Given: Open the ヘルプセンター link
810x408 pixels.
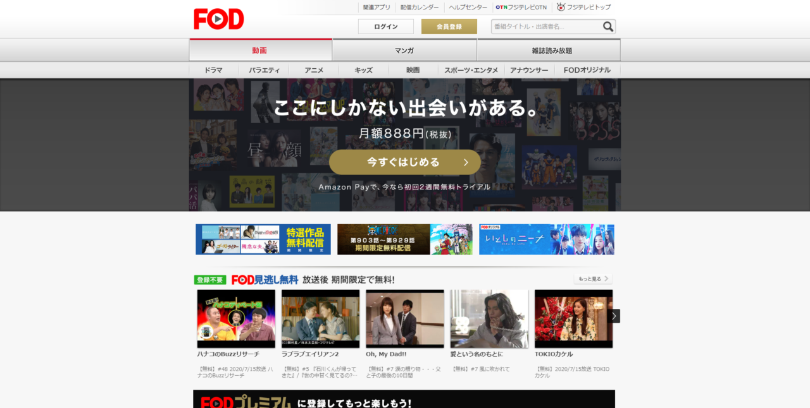Looking at the screenshot, I should 468,8.
